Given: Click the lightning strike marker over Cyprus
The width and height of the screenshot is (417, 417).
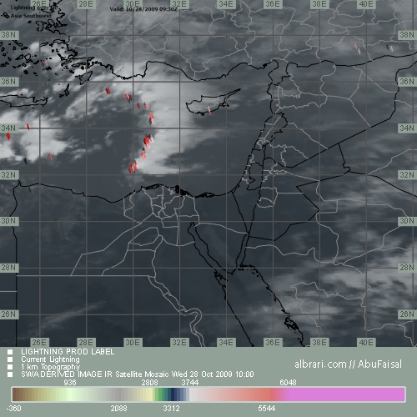Looking at the screenshot, I should click(x=209, y=110).
